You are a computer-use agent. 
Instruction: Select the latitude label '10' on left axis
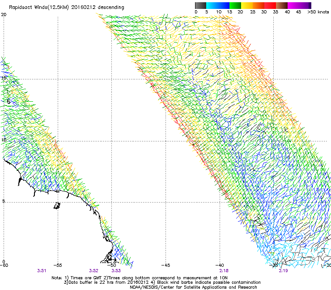coord(4,140)
